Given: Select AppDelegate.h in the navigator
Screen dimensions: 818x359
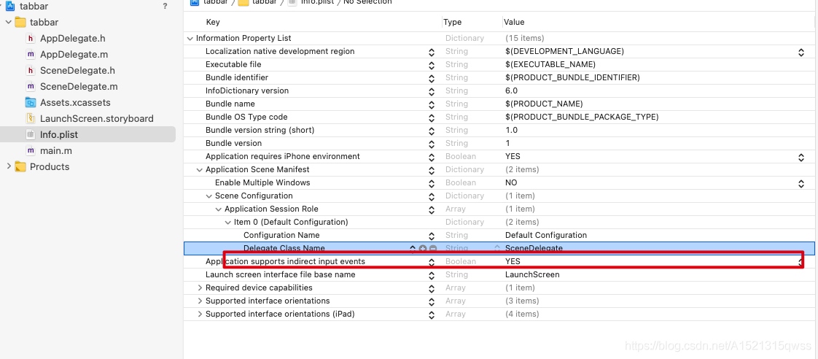Looking at the screenshot, I should pos(72,38).
